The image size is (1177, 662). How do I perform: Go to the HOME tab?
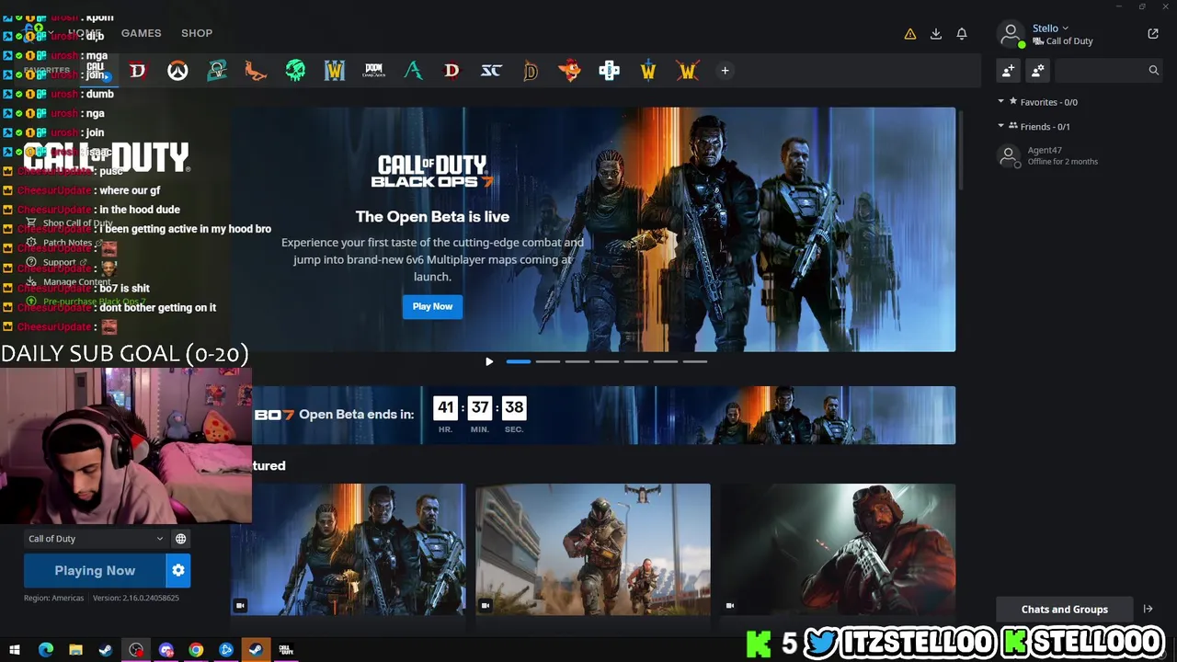(85, 33)
